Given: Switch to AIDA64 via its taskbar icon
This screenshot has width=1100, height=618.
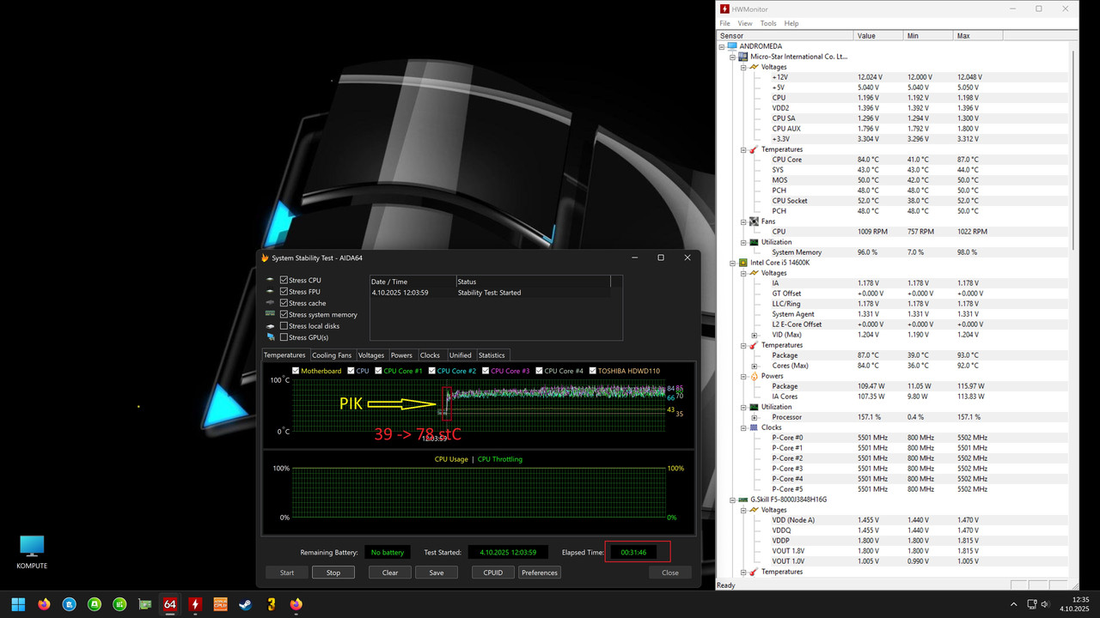Looking at the screenshot, I should click(x=170, y=604).
